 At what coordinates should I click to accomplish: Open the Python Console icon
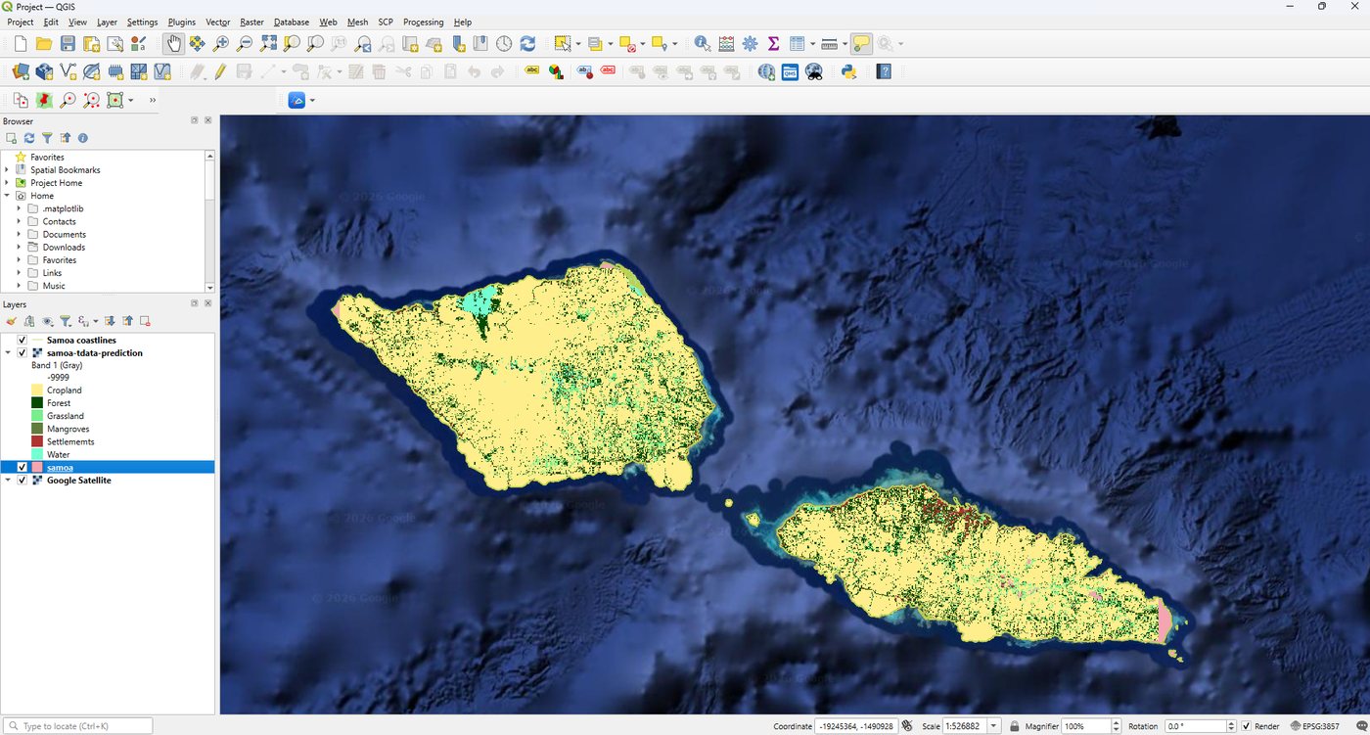click(x=849, y=71)
